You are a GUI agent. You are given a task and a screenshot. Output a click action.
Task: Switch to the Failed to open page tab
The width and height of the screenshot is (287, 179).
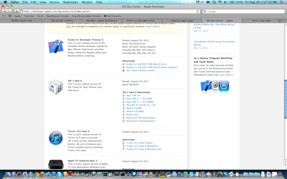[x=182, y=21]
